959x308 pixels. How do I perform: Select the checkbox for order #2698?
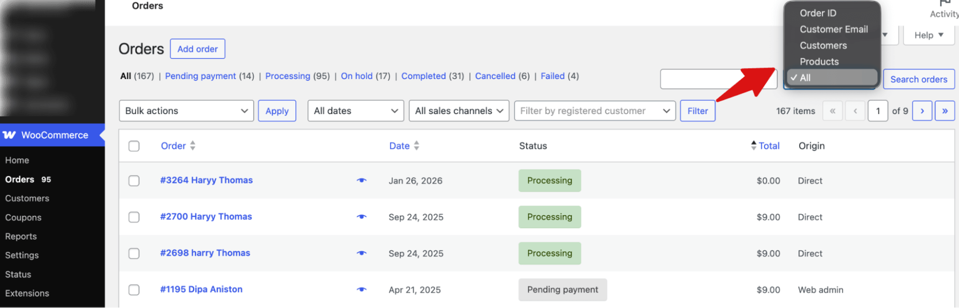[x=134, y=253]
